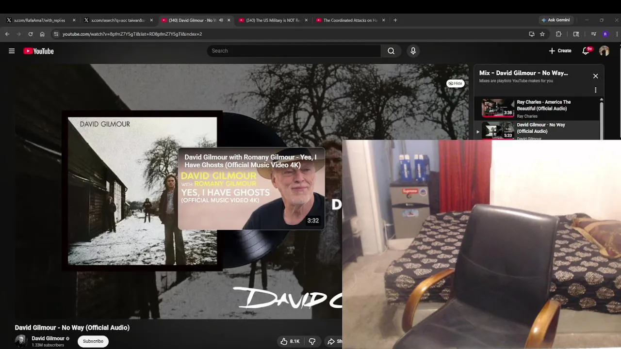Open the Chrome profile R avatar
Viewport: 621px width, 349px height.
[605, 34]
